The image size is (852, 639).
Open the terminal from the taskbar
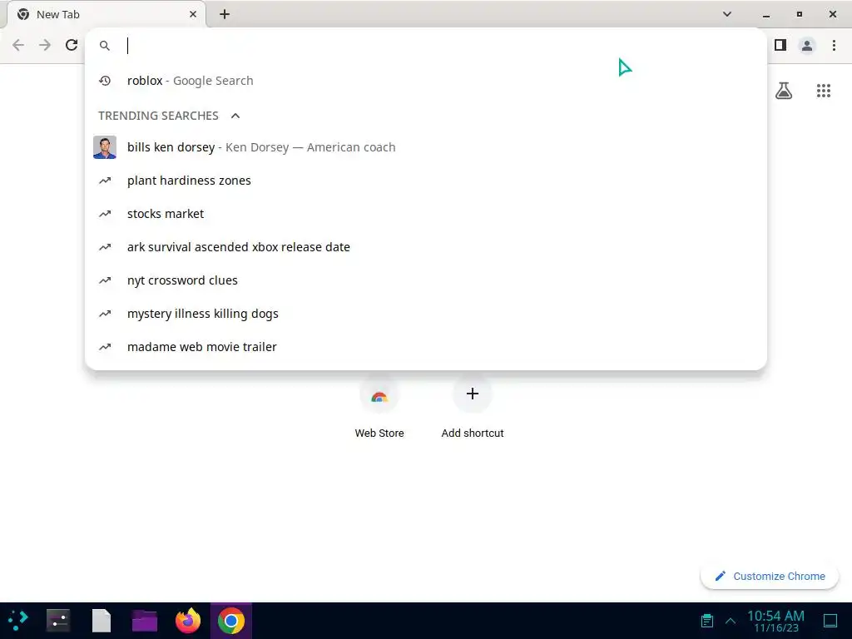pos(58,621)
